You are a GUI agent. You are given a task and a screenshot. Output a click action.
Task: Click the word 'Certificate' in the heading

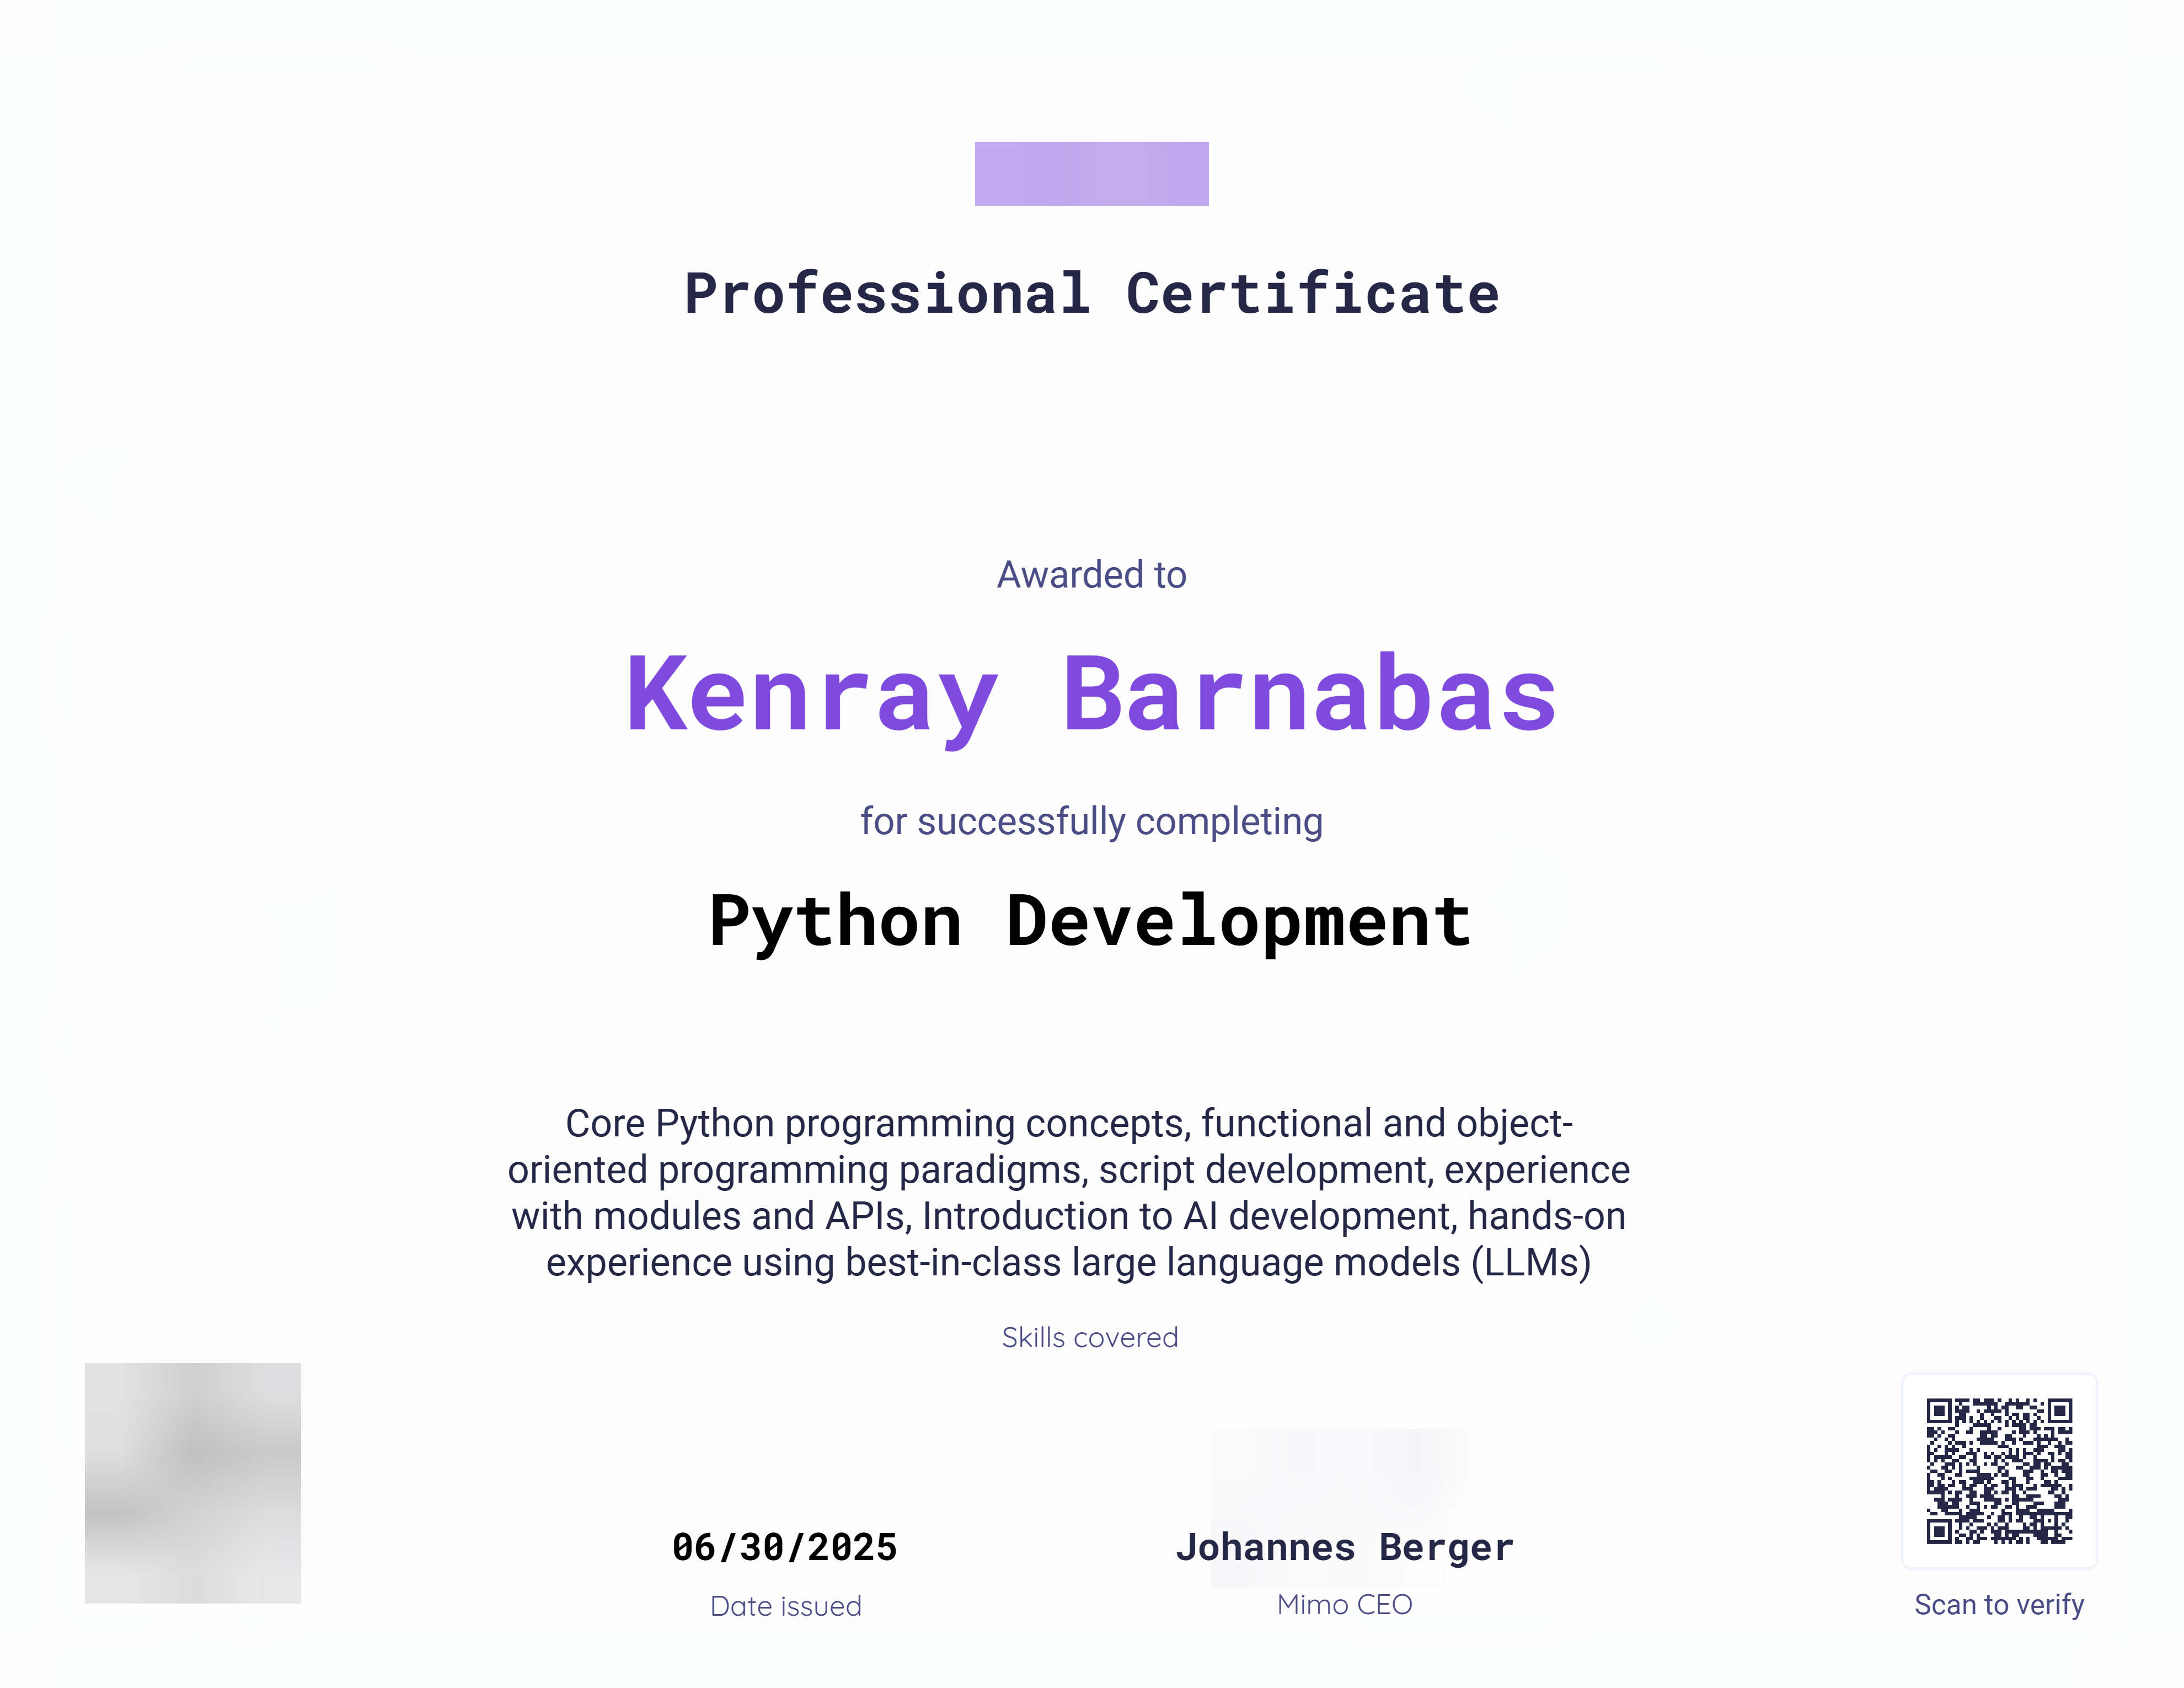[1312, 294]
